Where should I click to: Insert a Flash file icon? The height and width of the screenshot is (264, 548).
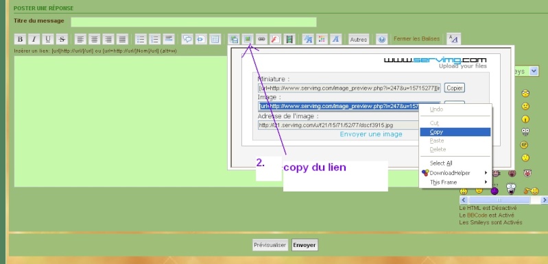(276, 39)
